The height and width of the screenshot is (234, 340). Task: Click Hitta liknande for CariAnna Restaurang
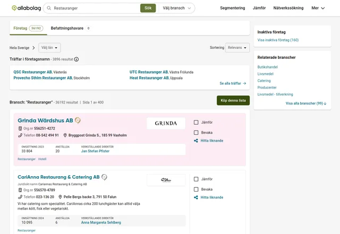point(212,197)
